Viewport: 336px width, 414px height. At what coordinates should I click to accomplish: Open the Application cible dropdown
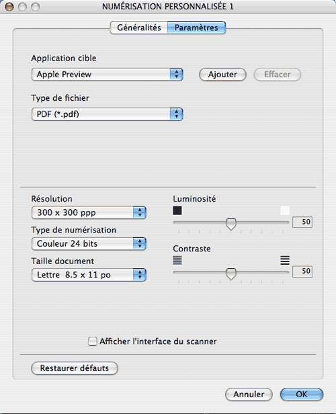click(x=107, y=74)
